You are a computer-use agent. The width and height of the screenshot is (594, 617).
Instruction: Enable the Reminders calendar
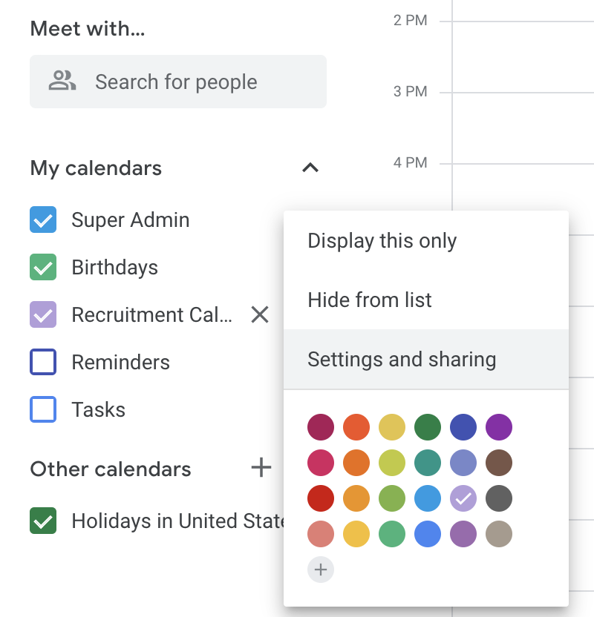point(43,362)
